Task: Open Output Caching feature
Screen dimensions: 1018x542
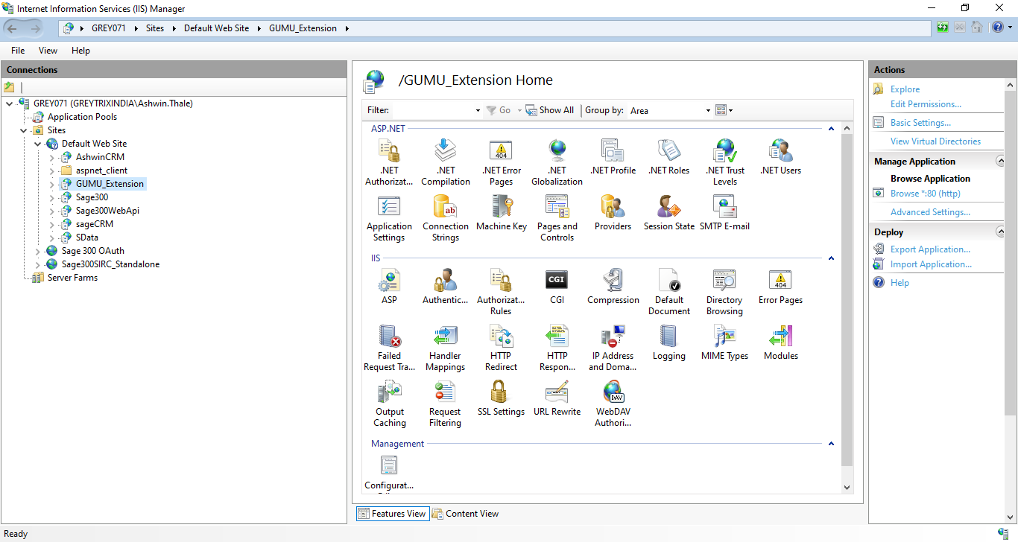Action: [x=389, y=404]
